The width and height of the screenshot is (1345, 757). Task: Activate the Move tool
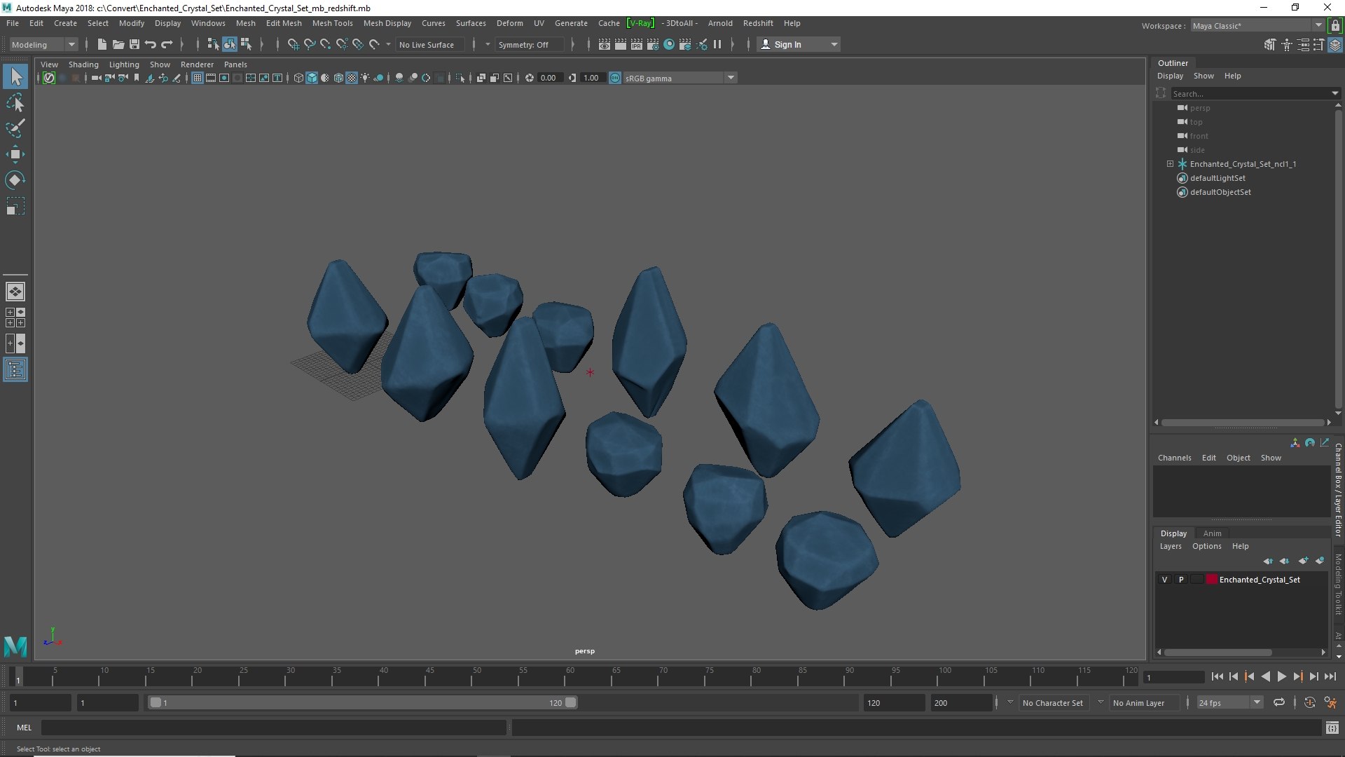(x=15, y=154)
